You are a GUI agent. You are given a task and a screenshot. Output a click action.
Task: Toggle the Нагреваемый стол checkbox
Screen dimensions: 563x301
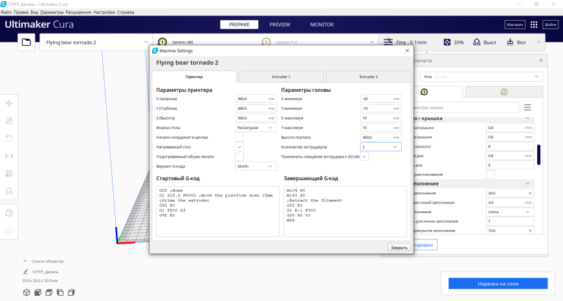pyautogui.click(x=239, y=147)
